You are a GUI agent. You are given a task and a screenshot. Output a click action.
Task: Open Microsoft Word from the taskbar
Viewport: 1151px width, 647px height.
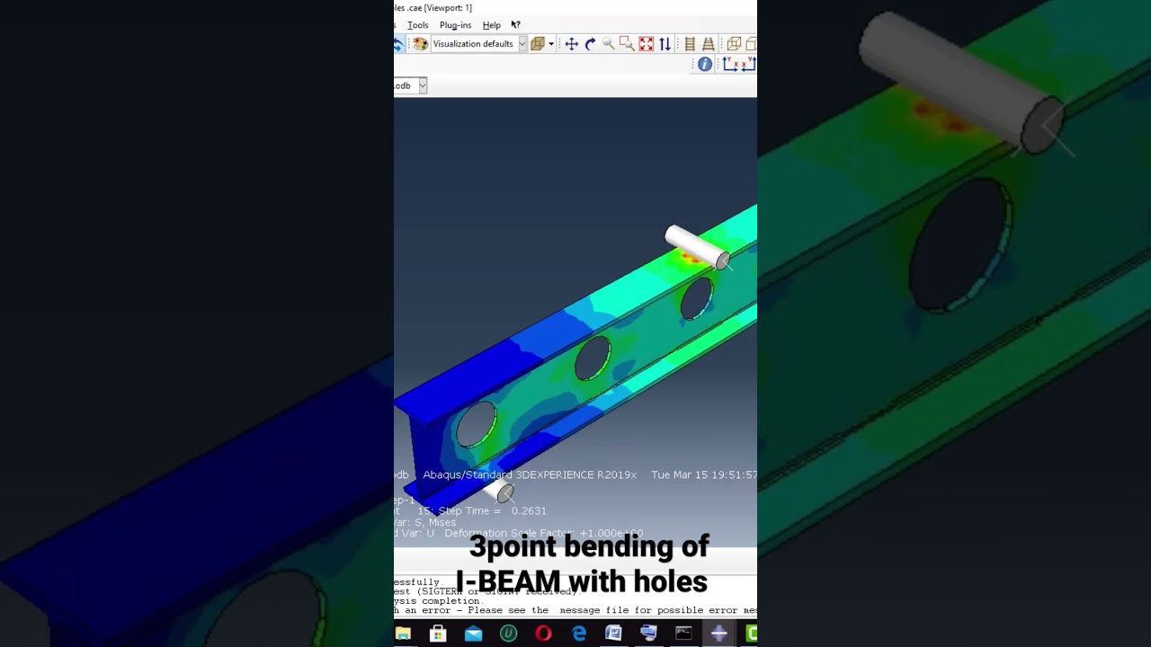click(613, 634)
